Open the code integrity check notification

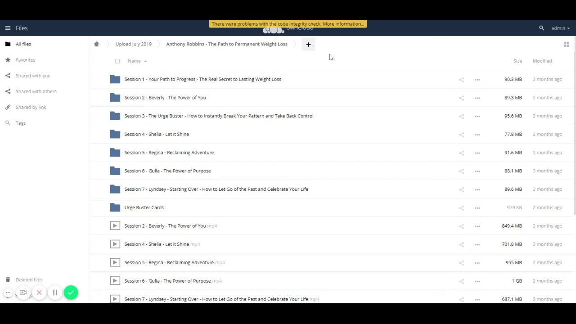[288, 24]
